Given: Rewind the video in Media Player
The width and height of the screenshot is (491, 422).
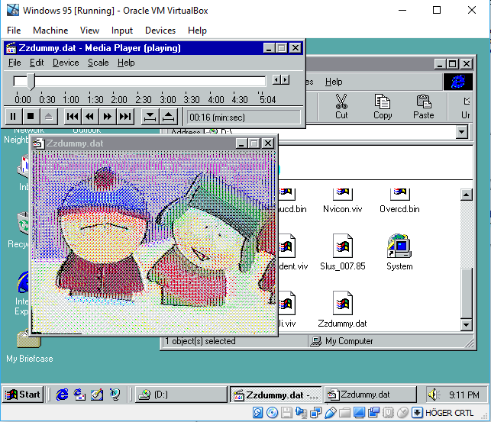Looking at the screenshot, I should click(x=90, y=117).
